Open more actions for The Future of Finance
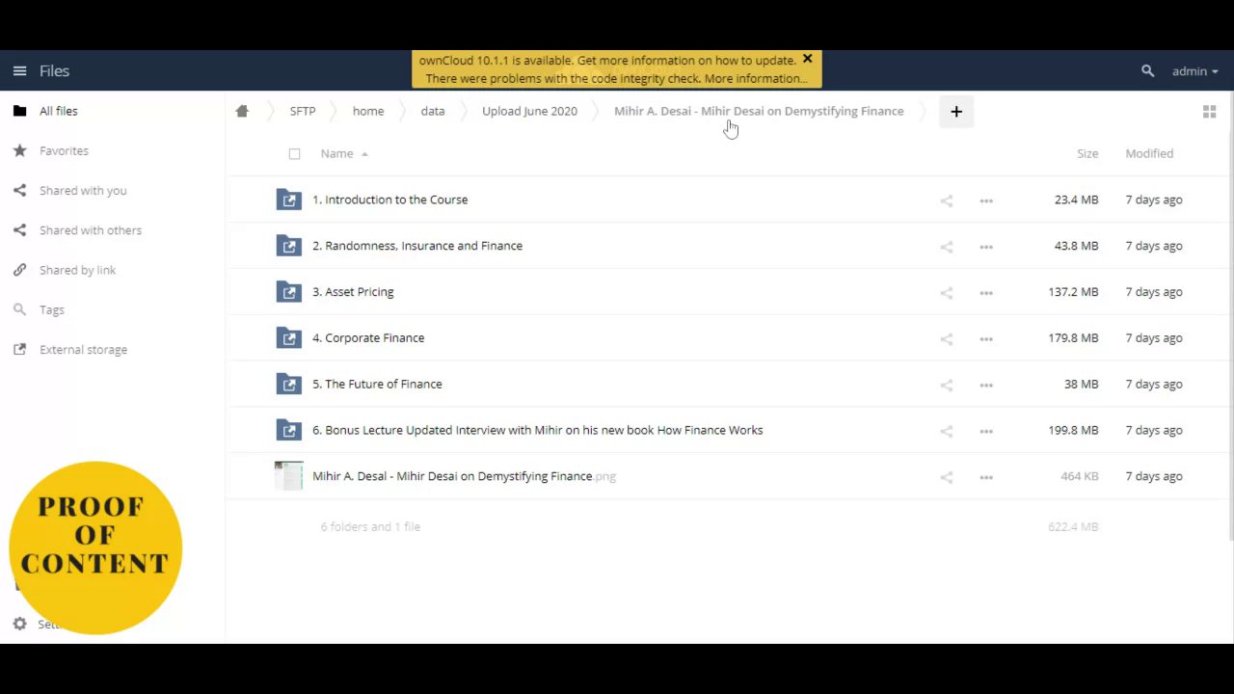Image resolution: width=1234 pixels, height=694 pixels. (986, 385)
